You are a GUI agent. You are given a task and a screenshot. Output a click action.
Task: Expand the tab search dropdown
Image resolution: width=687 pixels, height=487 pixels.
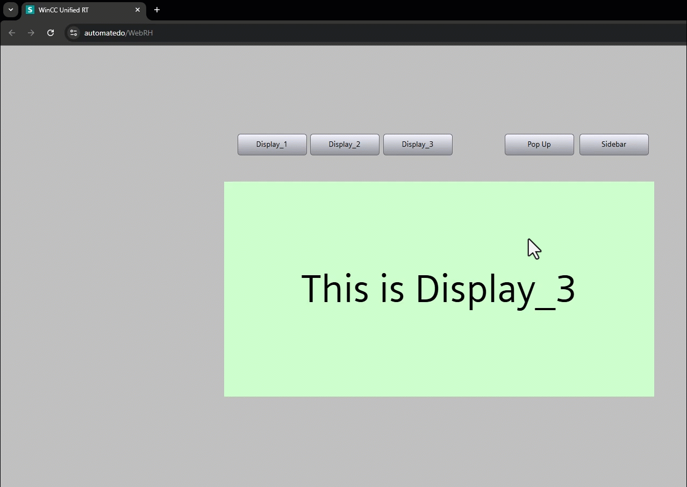point(10,10)
